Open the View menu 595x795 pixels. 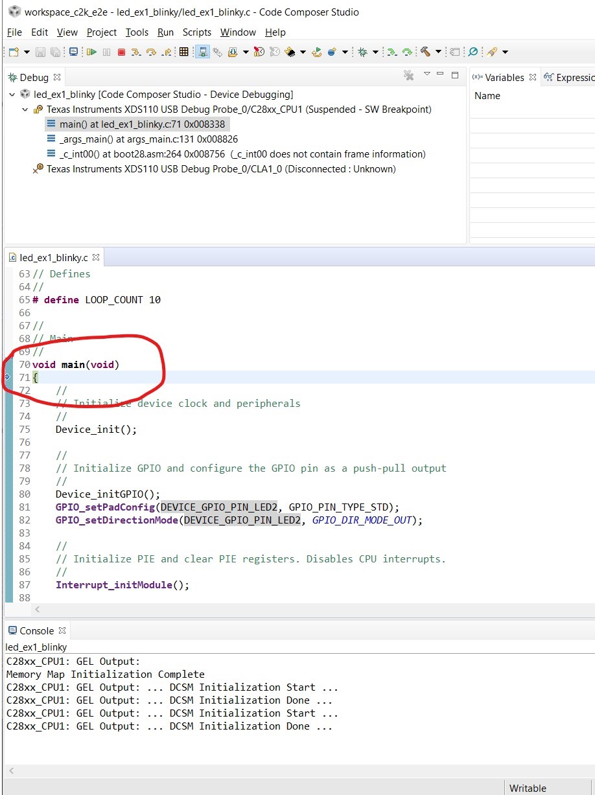pos(67,32)
